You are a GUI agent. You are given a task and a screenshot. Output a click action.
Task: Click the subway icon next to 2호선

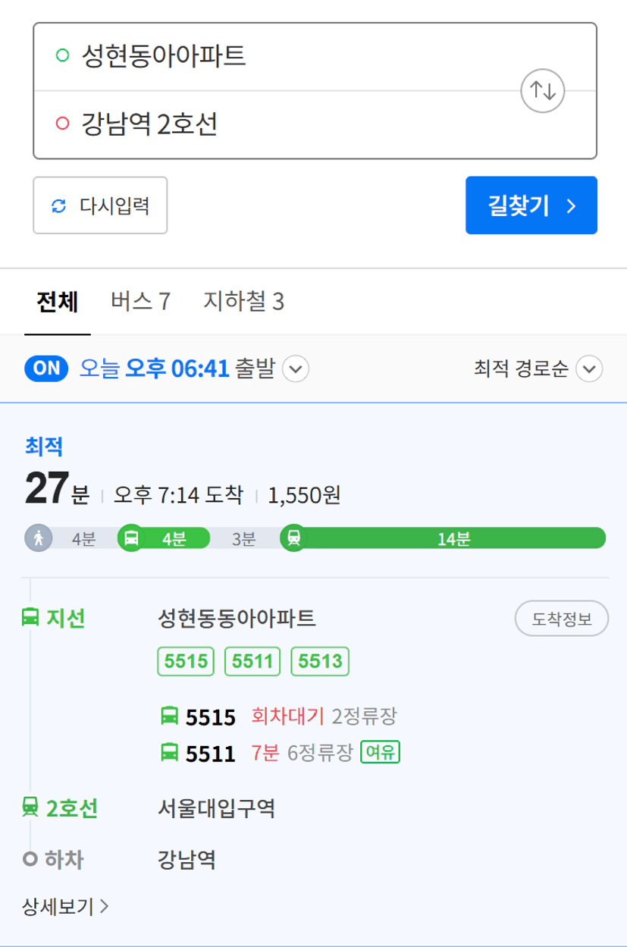pos(31,809)
